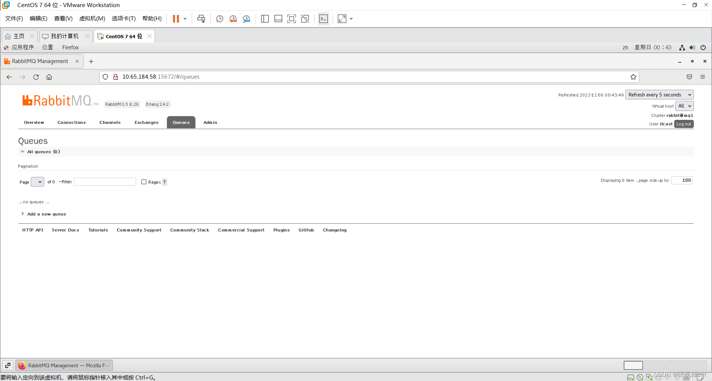Image resolution: width=712 pixels, height=381 pixels.
Task: Click the Save to Pocket icon
Action: (689, 77)
